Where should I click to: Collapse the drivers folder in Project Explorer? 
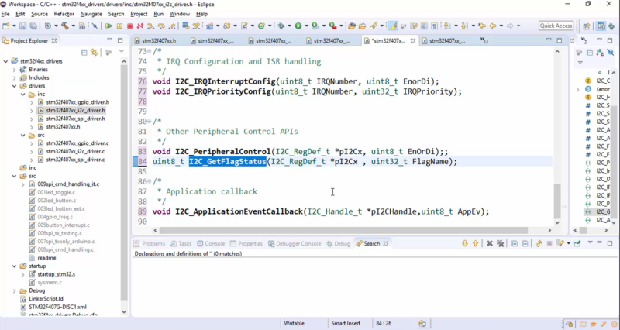click(x=14, y=86)
